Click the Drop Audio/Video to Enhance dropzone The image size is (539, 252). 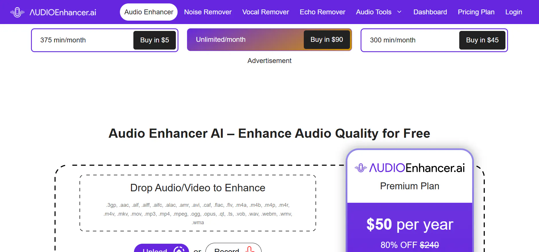pyautogui.click(x=198, y=203)
